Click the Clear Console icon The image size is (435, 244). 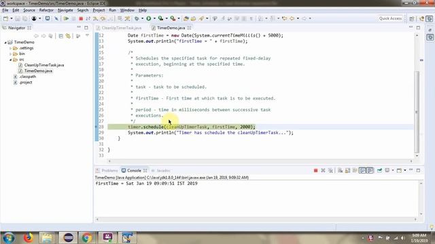click(x=340, y=170)
